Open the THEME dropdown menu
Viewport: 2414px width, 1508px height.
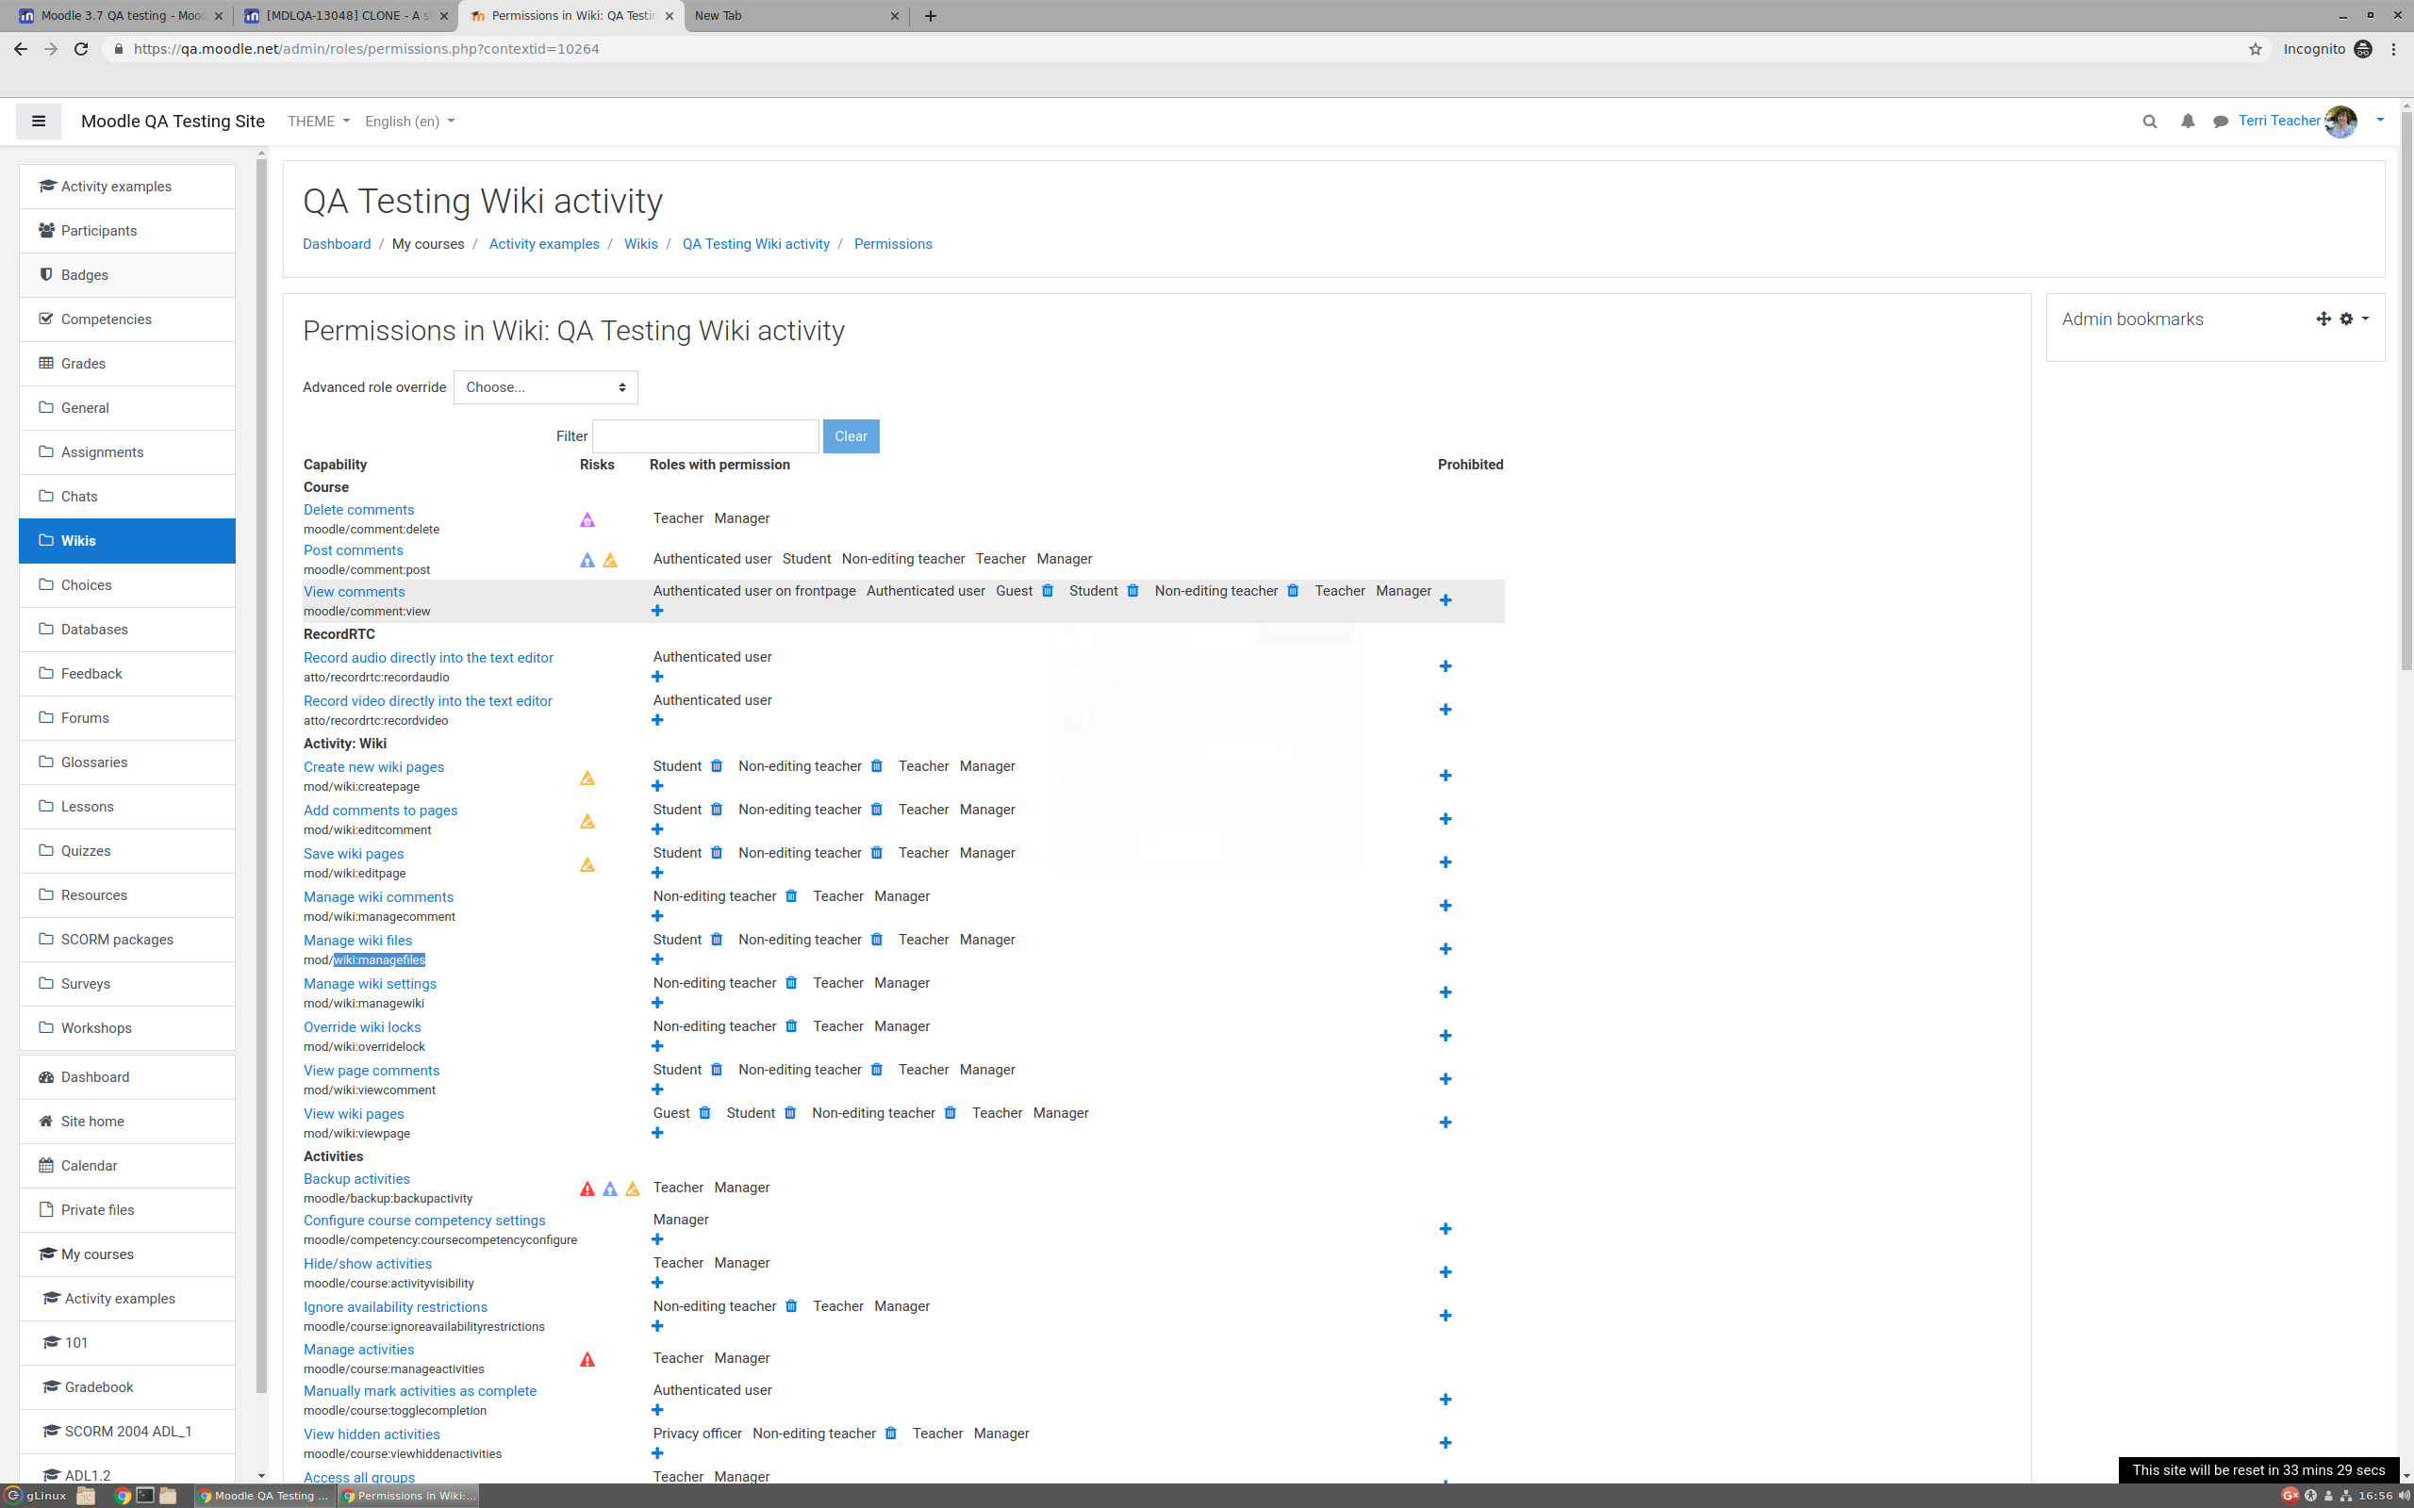click(x=318, y=121)
